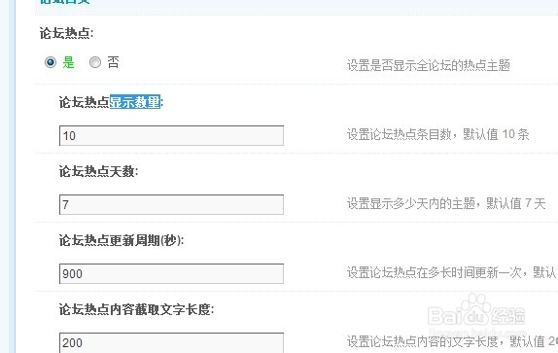This screenshot has width=558, height=353.
Task: Focus the 论坛热点显示数量 input containing 10
Action: (171, 135)
